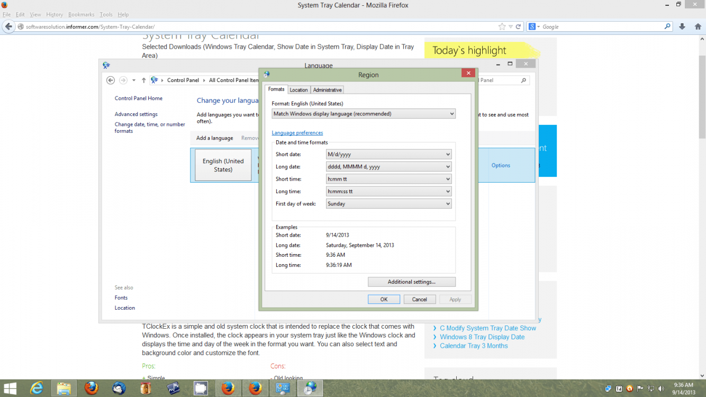Viewport: 706px width, 397px height.
Task: Switch to the Administrative tab
Action: (327, 89)
